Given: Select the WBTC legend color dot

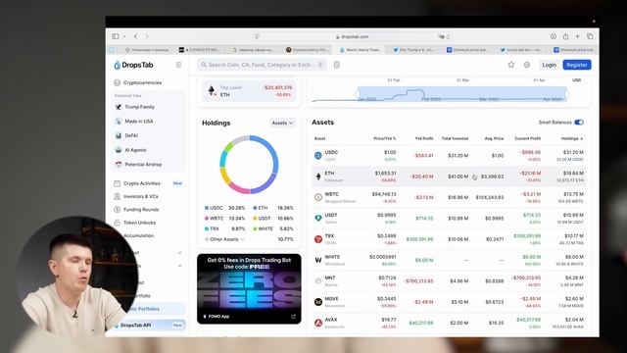Looking at the screenshot, I should click(207, 219).
